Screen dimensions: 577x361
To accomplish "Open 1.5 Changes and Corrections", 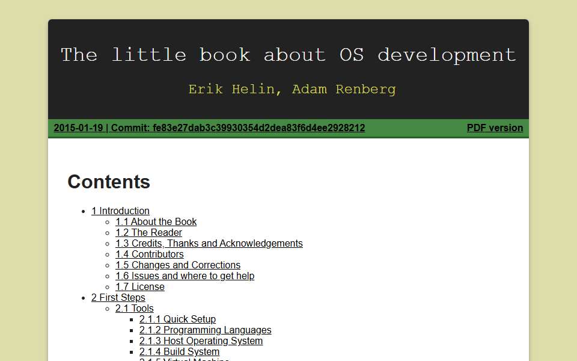I will point(178,265).
